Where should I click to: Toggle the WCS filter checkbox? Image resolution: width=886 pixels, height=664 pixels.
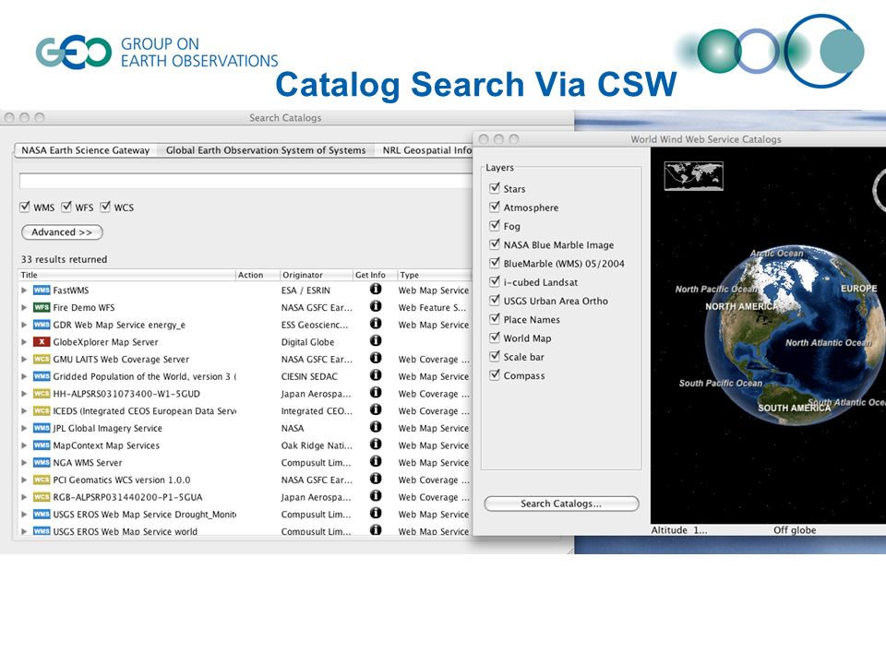(105, 207)
